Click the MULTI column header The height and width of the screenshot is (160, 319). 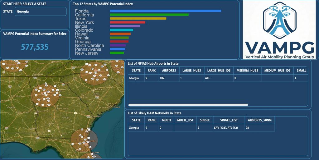pos(167,120)
